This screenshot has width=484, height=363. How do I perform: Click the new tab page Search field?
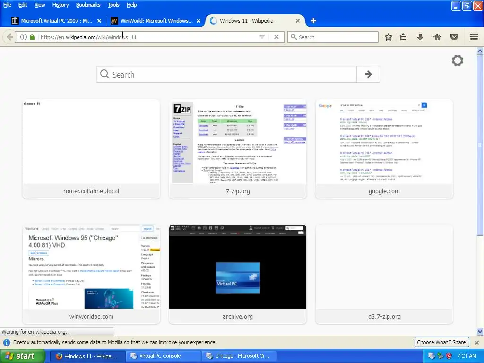(226, 74)
